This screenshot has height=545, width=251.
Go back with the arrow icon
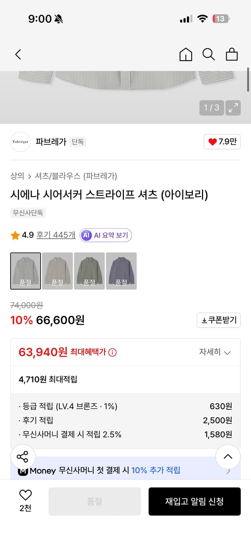click(x=18, y=54)
